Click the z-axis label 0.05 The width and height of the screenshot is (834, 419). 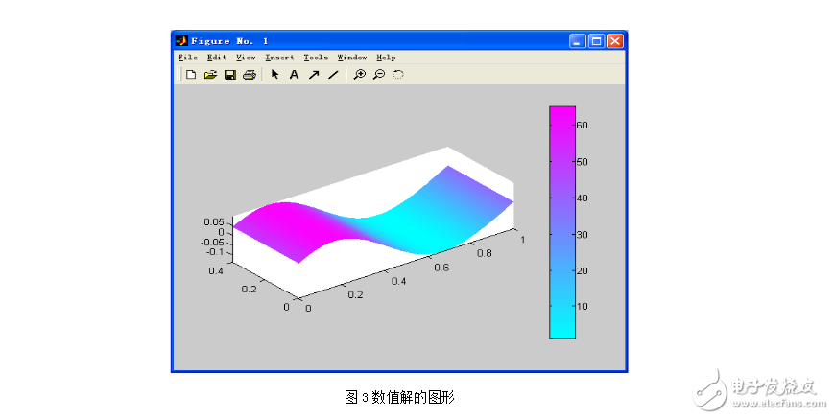pyautogui.click(x=214, y=222)
